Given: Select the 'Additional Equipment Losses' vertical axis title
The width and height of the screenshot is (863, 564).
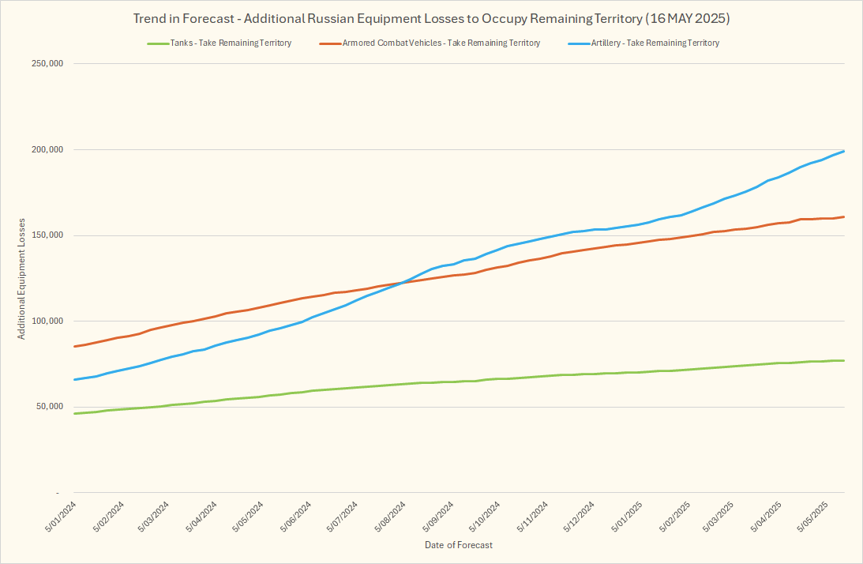Looking at the screenshot, I should [22, 279].
